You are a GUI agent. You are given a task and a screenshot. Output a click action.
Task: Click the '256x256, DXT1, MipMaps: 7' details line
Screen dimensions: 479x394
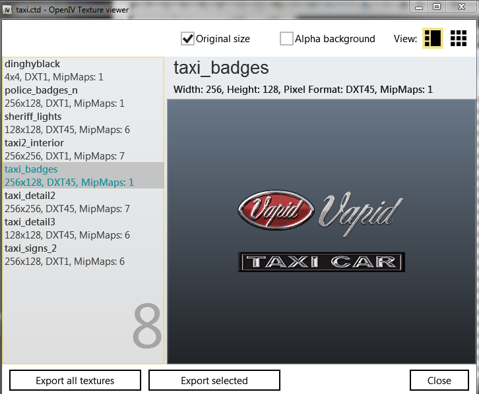click(65, 156)
